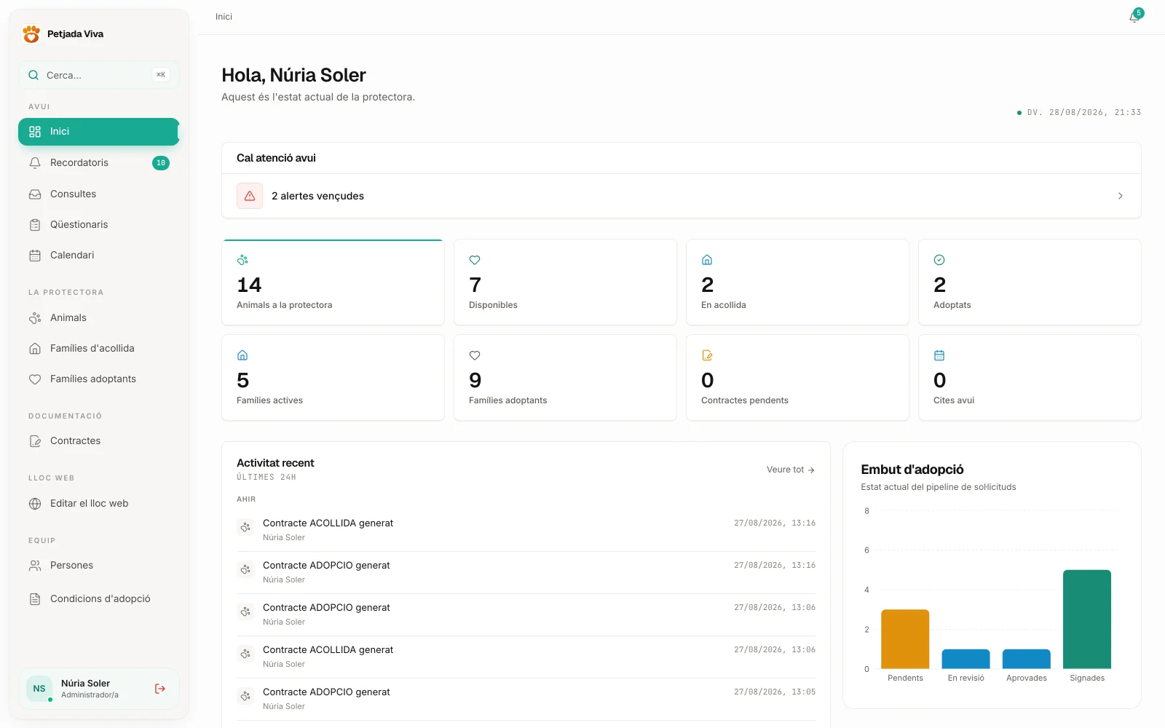Viewport: 1165px width, 728px height.
Task: Select the Inici menu item
Action: (99, 132)
